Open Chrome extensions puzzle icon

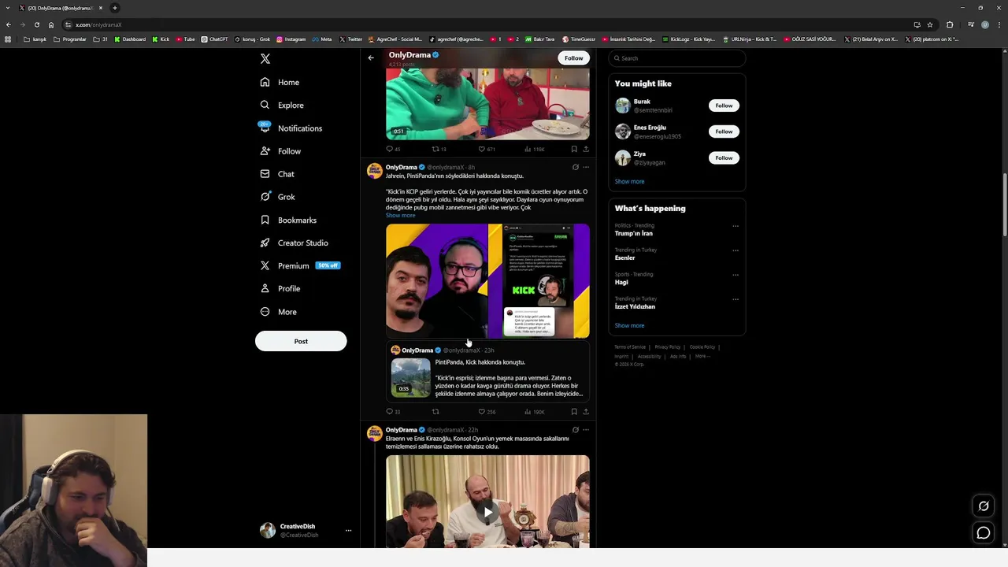click(950, 24)
